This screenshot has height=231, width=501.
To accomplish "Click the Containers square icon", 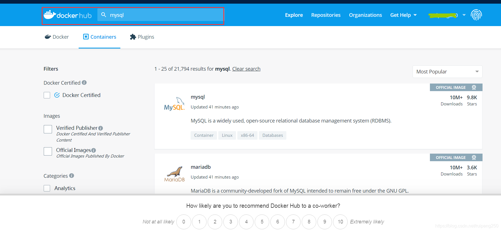I will click(86, 37).
